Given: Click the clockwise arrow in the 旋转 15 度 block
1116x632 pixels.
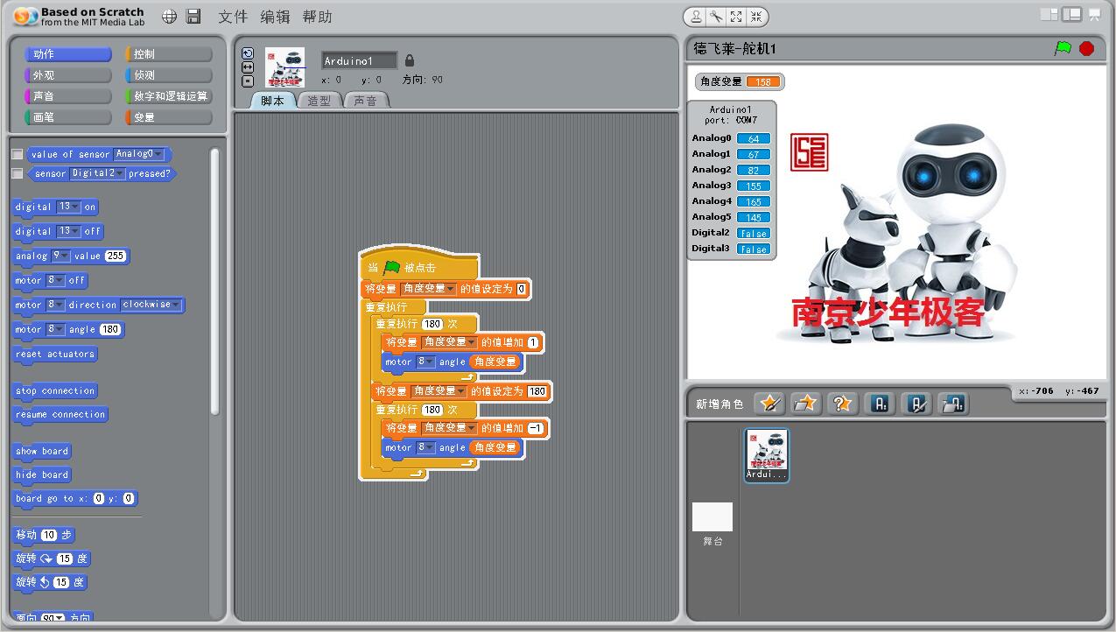Looking at the screenshot, I should click(x=46, y=558).
